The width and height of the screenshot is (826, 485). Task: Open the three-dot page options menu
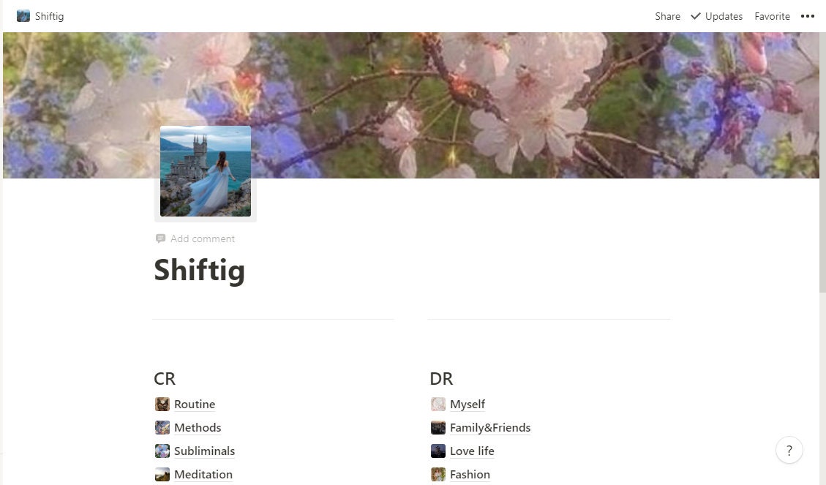click(x=807, y=16)
